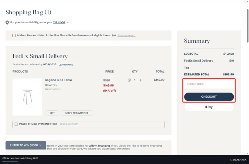The height and width of the screenshot is (164, 249).
Task: Pay using the Apple Pay button
Action: 209,107
